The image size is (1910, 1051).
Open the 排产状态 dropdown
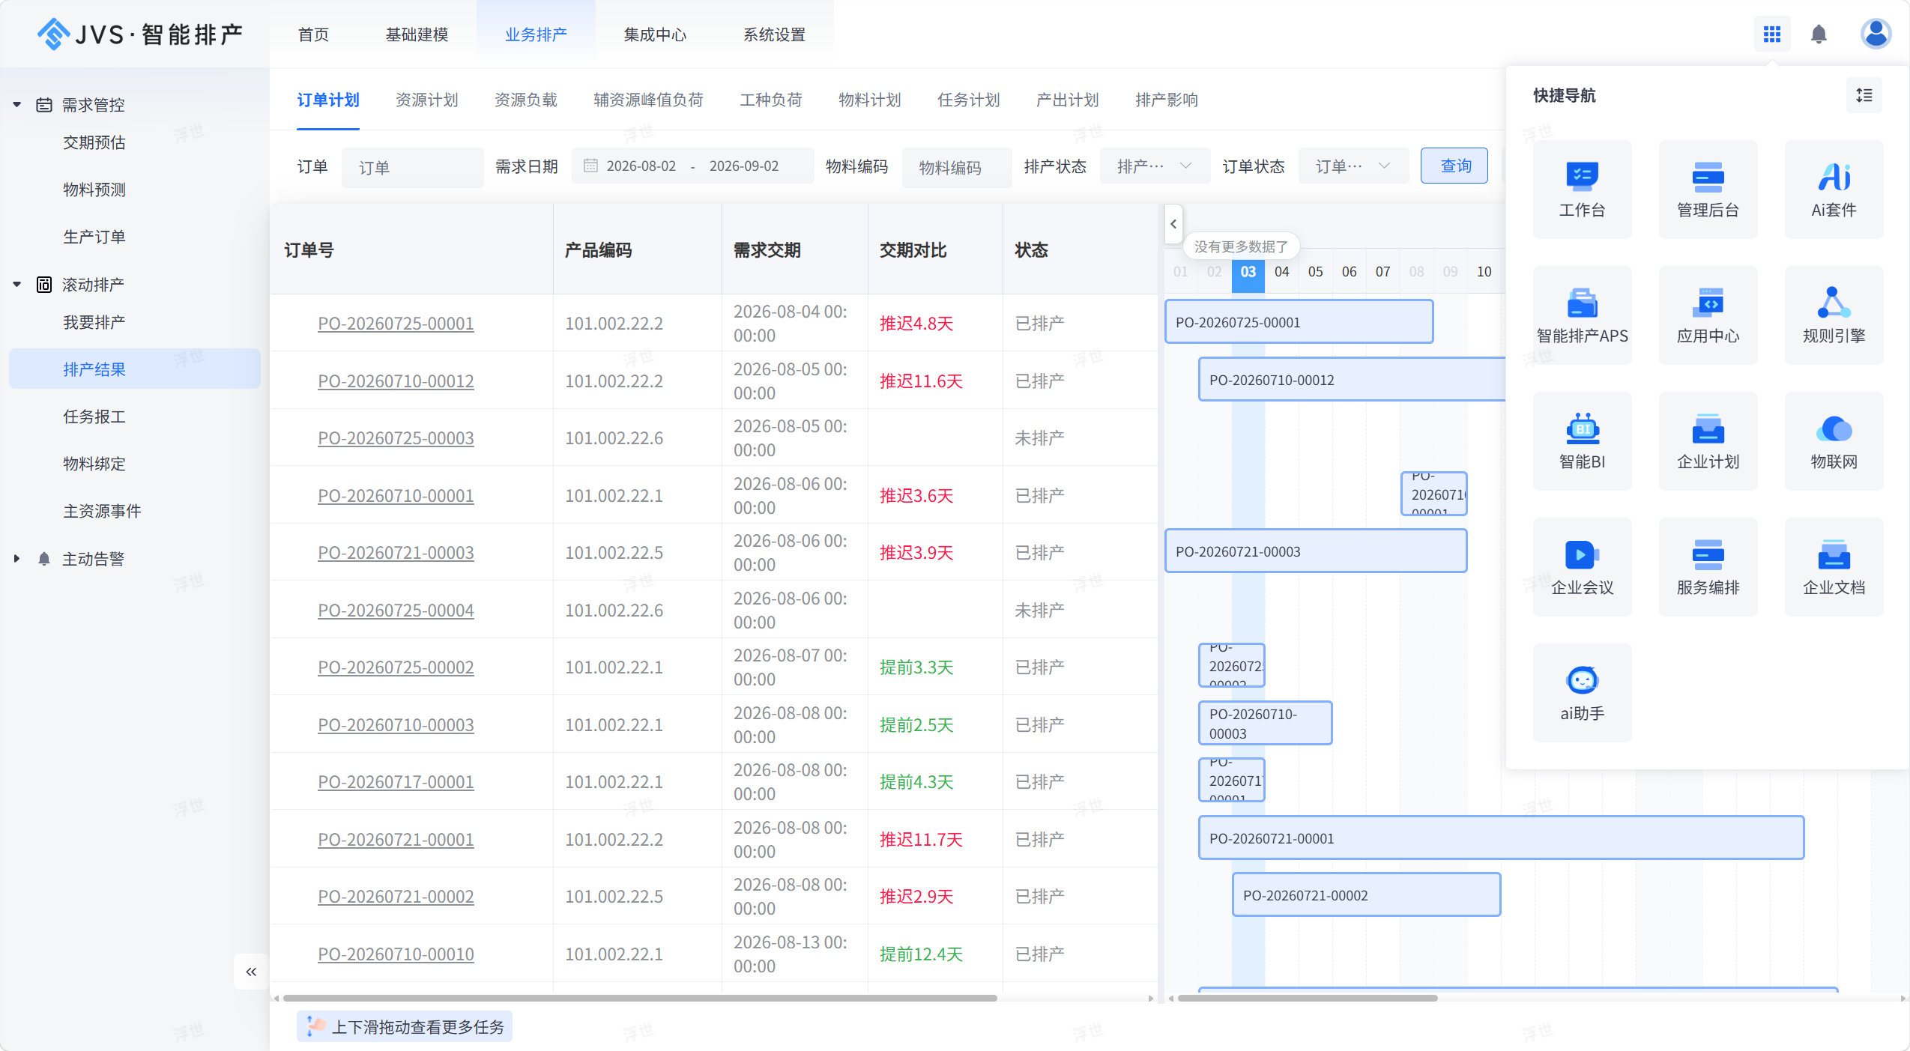pyautogui.click(x=1154, y=166)
